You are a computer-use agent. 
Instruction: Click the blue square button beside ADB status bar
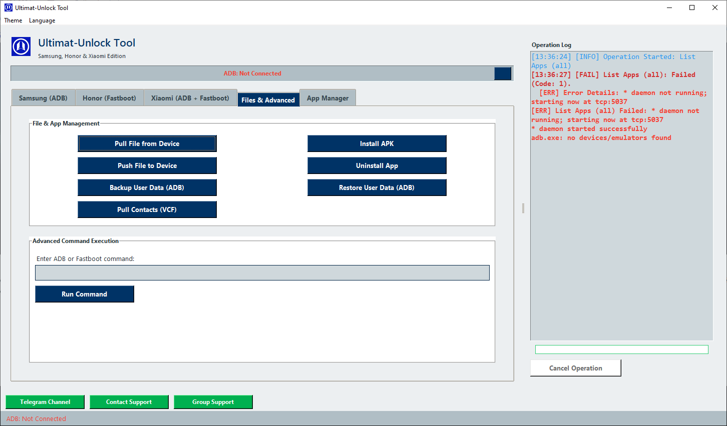(503, 73)
